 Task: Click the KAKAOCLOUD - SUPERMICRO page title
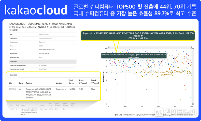coord(42,27)
